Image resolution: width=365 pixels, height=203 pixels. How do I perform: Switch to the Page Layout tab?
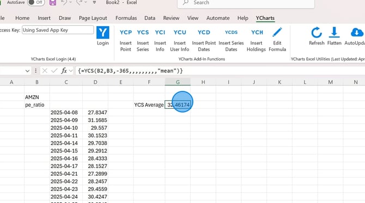point(93,18)
